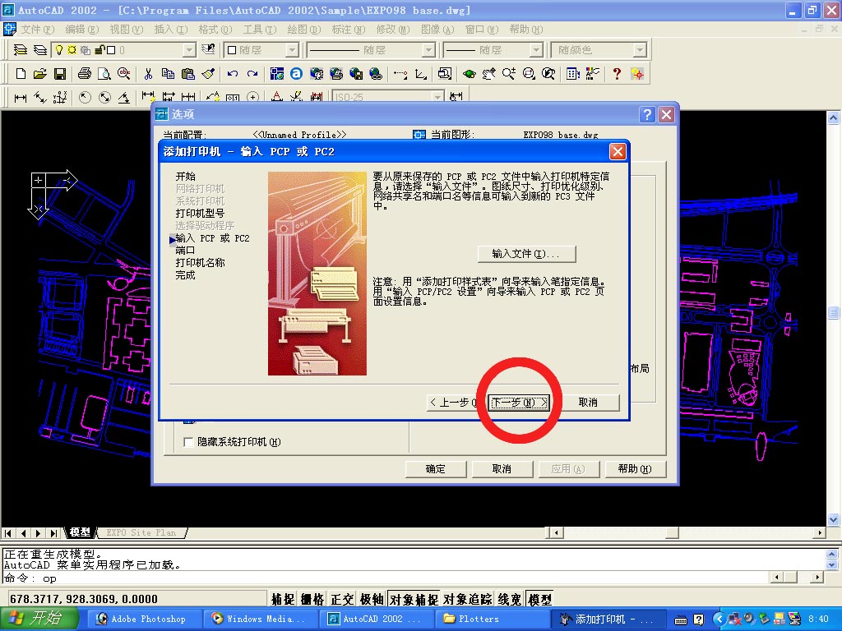Open the 标注 (Dimension) menu

[x=349, y=29]
